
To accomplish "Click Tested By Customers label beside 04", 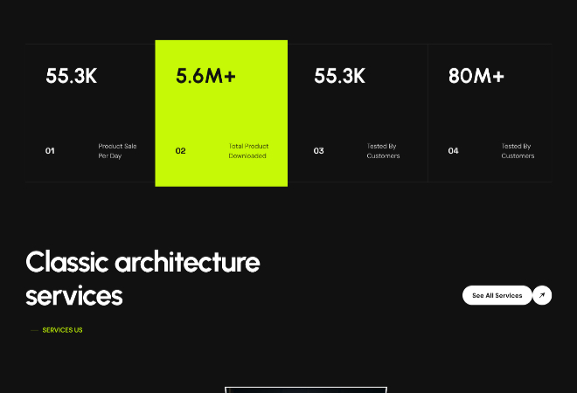I will (518, 151).
